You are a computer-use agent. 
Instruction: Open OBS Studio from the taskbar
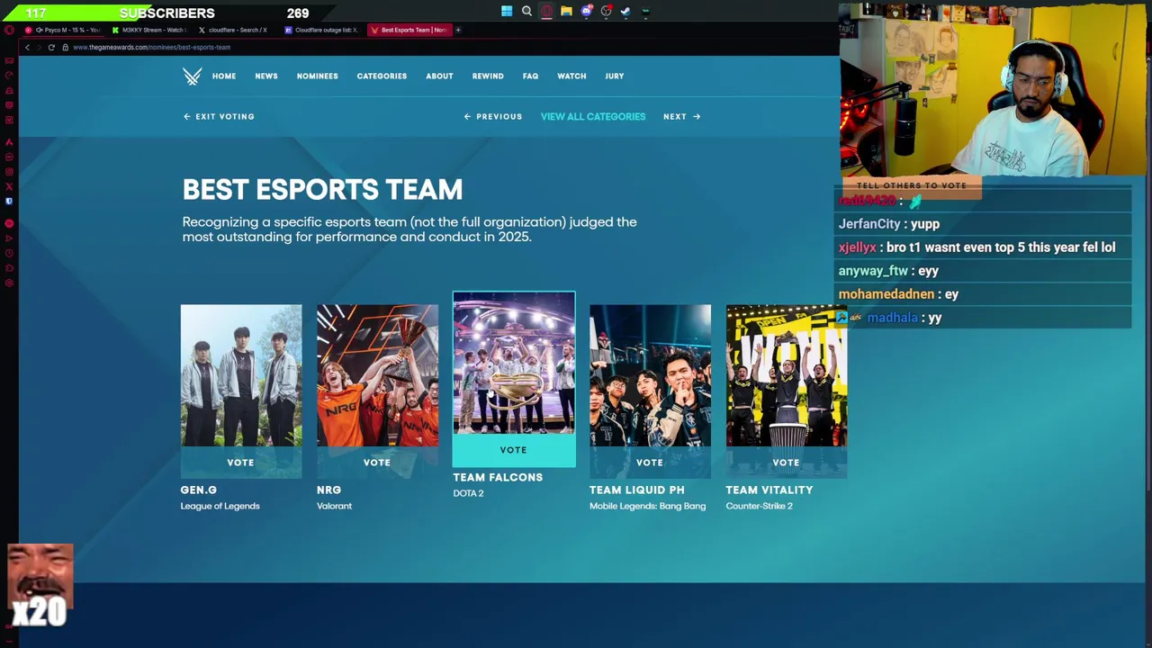(606, 12)
